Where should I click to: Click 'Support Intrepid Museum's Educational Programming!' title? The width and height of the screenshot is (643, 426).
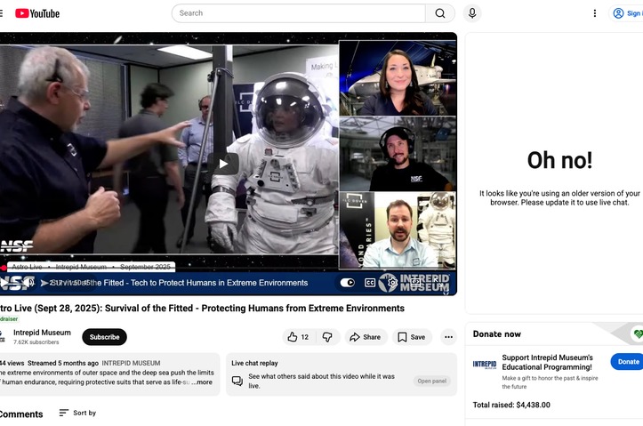[548, 363]
